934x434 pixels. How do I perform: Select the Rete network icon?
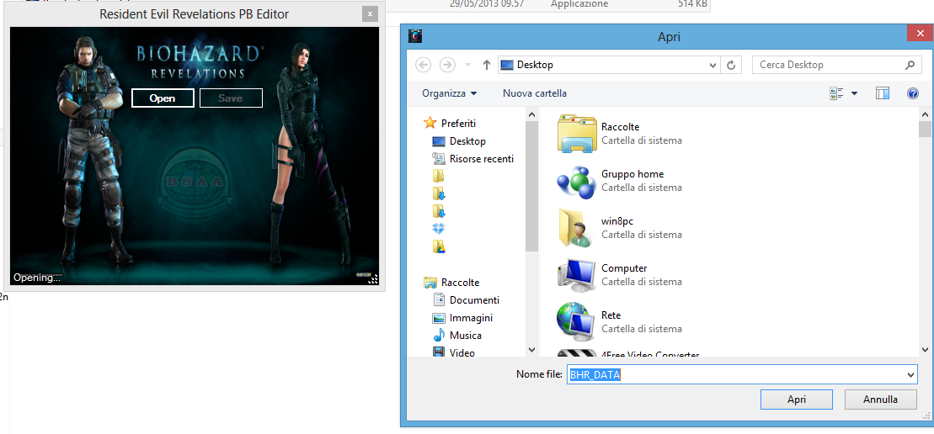(x=577, y=322)
